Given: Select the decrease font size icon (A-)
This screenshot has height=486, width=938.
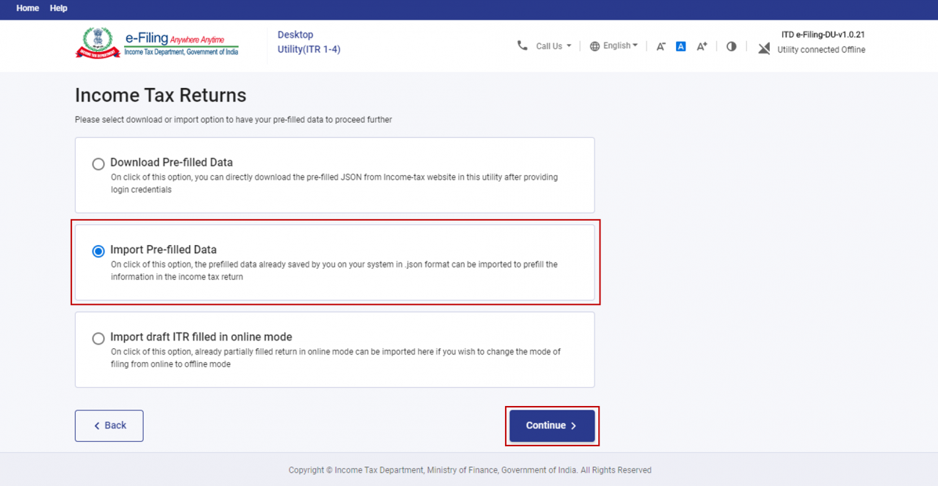Looking at the screenshot, I should pyautogui.click(x=660, y=45).
